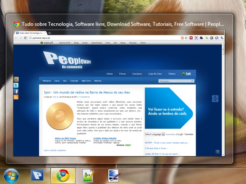
Task: Click the forward arrow in Chrome preview
Action: pos(20,38)
